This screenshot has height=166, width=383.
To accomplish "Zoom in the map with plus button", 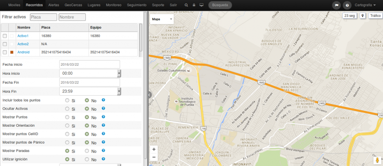I will [x=154, y=149].
